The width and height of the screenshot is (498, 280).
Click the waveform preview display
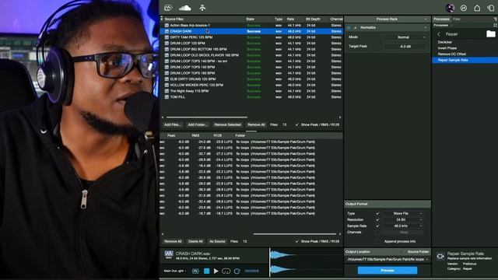pos(306,263)
